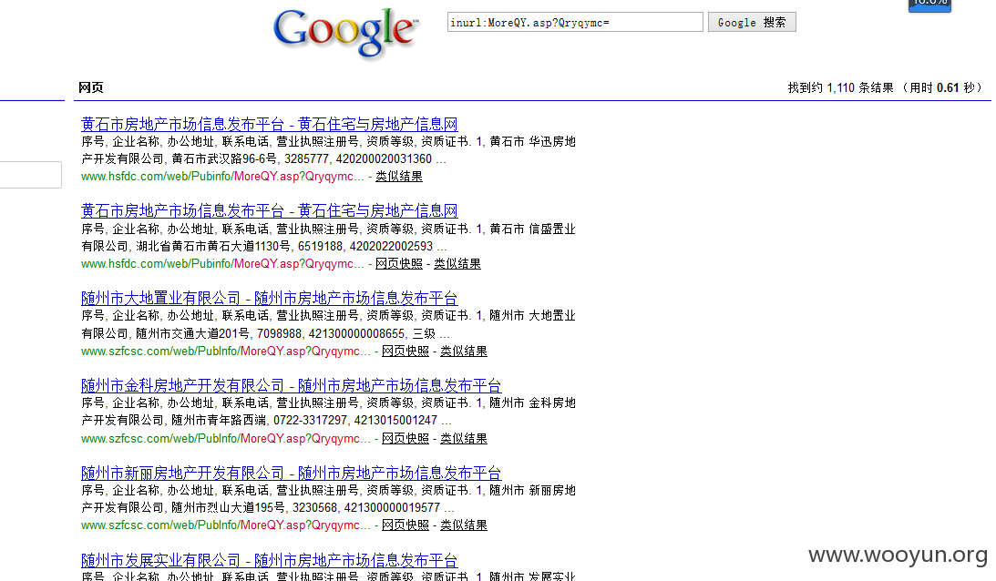Click 类似结果 for the 大地置业 result
The image size is (996, 581).
click(464, 352)
